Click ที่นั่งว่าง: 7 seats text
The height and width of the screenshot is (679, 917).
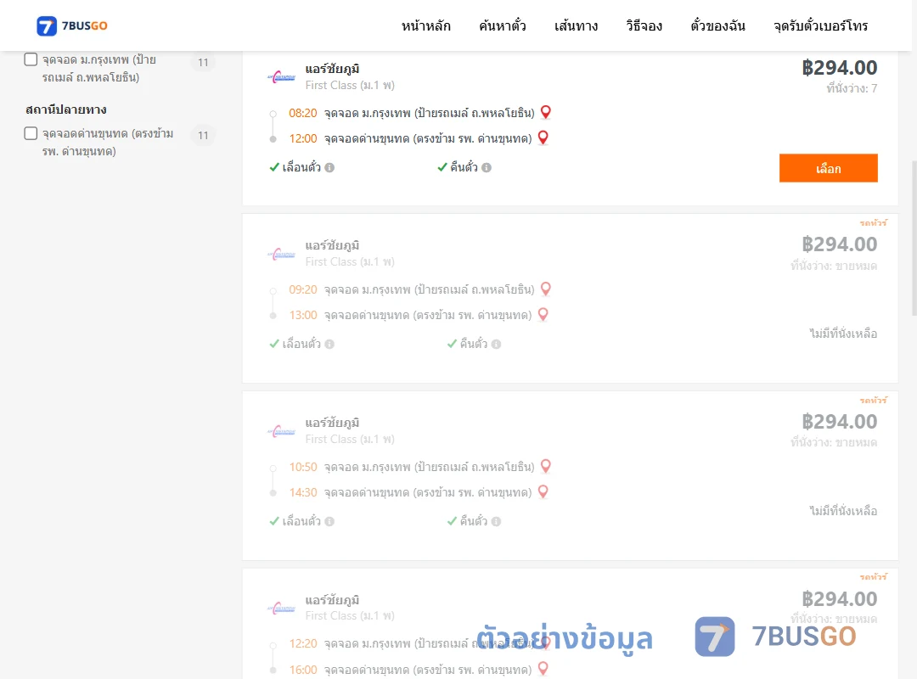click(852, 88)
